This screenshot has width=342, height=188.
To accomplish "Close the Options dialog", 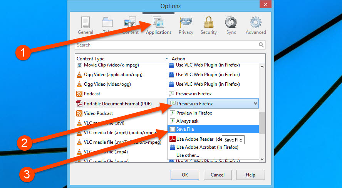I will pos(265,4).
